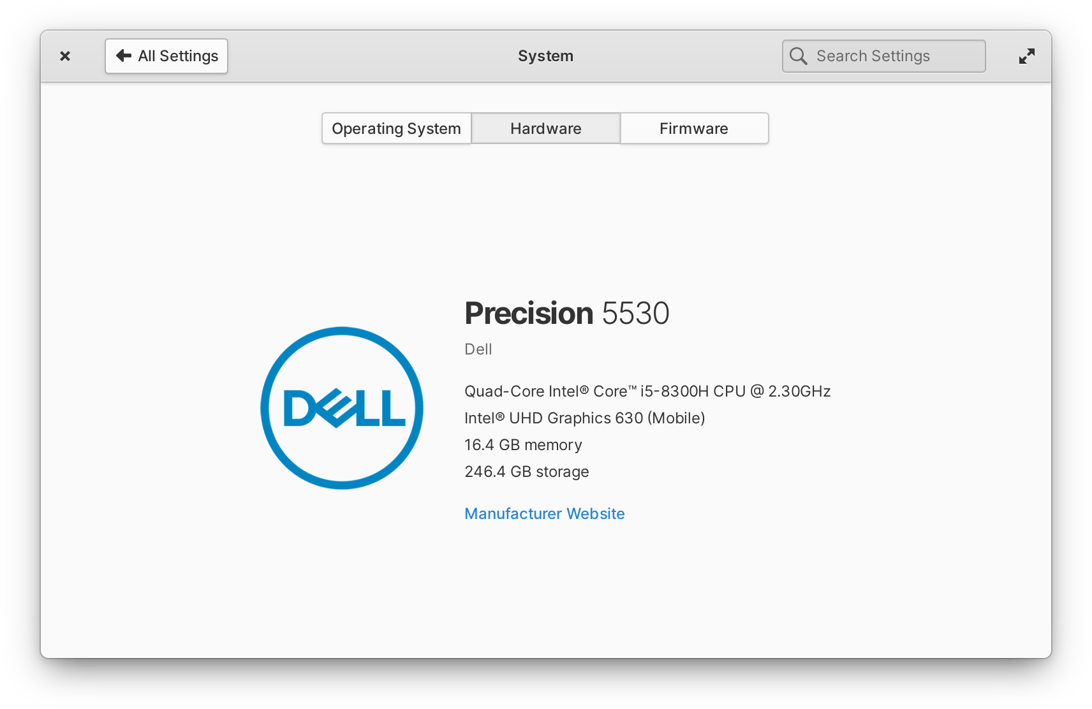Click the CPU specification text
Viewport: 1092px width, 709px height.
click(647, 391)
